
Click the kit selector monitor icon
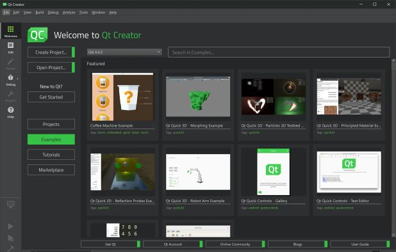tap(11, 205)
